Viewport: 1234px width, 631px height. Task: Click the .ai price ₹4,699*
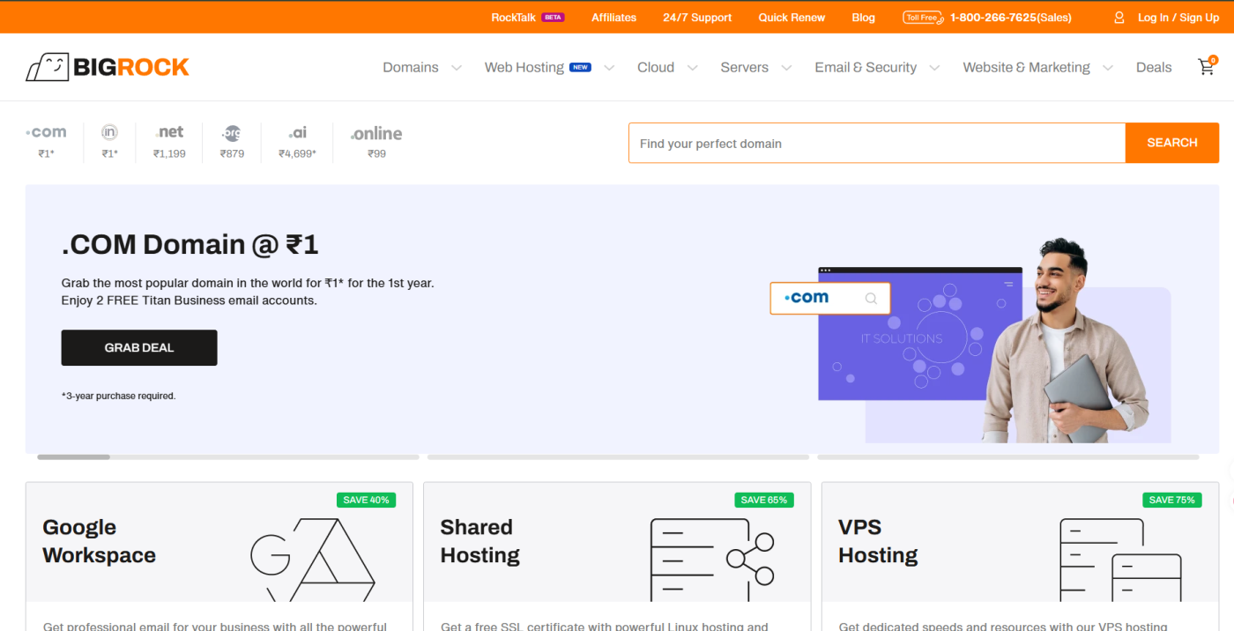[297, 153]
